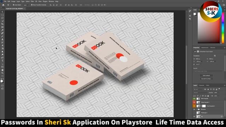This screenshot has height=127, width=226.
Task: Select the Blur tool
Action: 2,52
